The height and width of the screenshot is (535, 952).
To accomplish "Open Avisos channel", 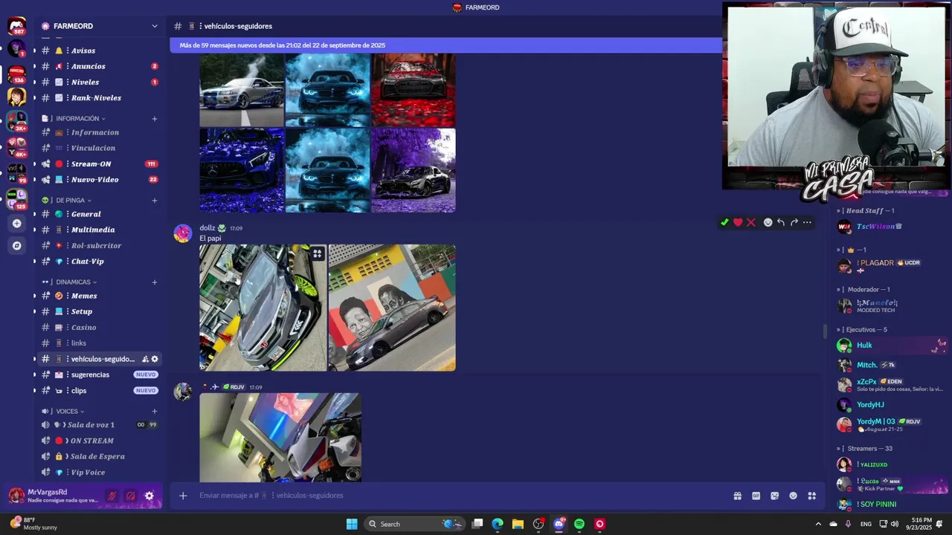I will click(x=100, y=51).
